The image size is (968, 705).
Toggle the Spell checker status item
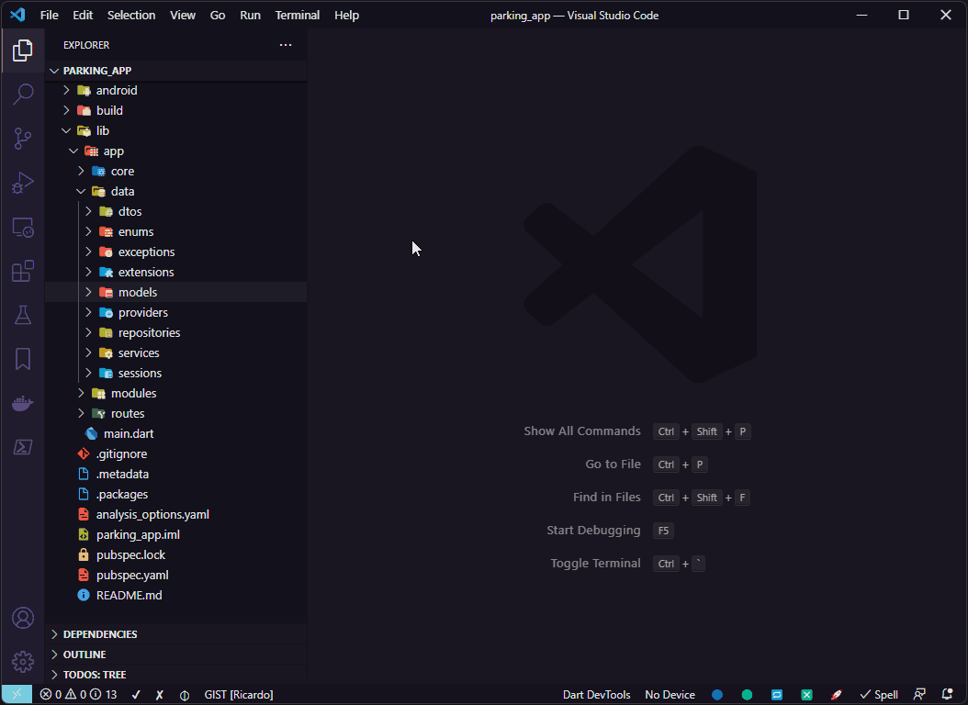[879, 695]
